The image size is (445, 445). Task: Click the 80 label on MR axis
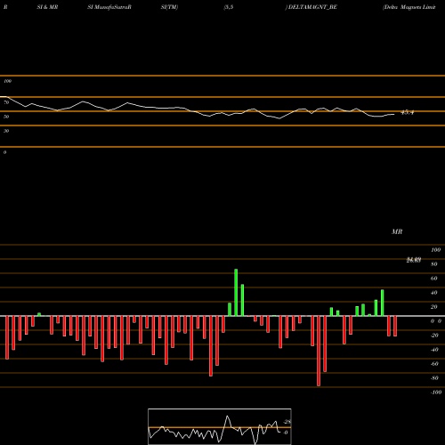click(x=434, y=264)
